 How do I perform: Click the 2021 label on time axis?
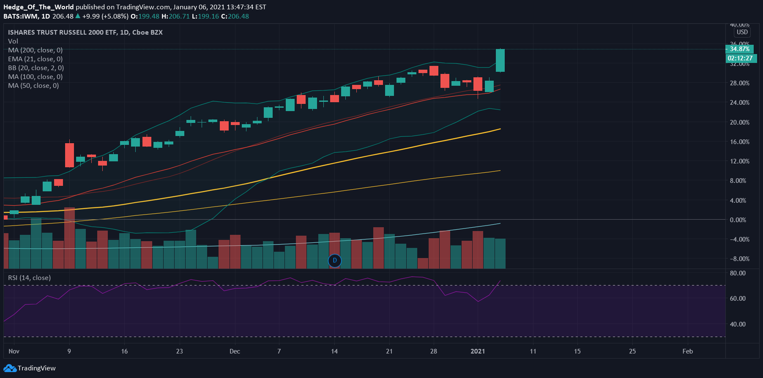pyautogui.click(x=478, y=351)
